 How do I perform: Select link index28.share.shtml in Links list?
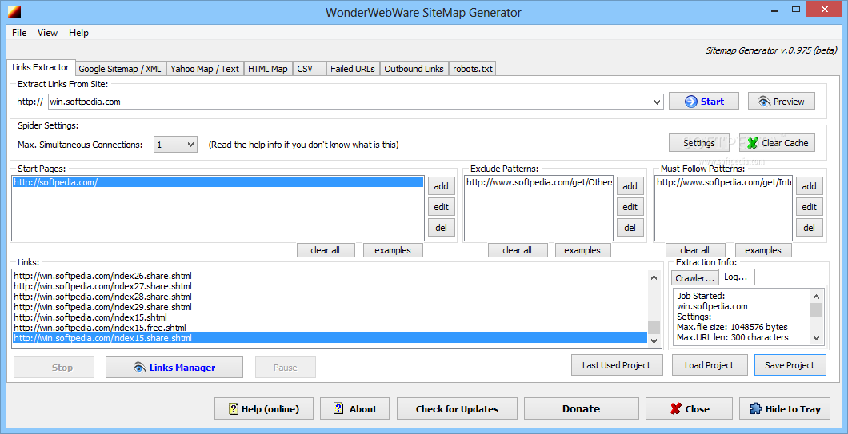click(330, 297)
